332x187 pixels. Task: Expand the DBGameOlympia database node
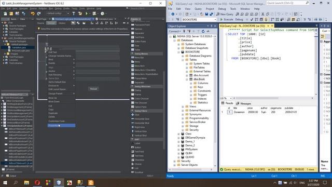(178, 138)
